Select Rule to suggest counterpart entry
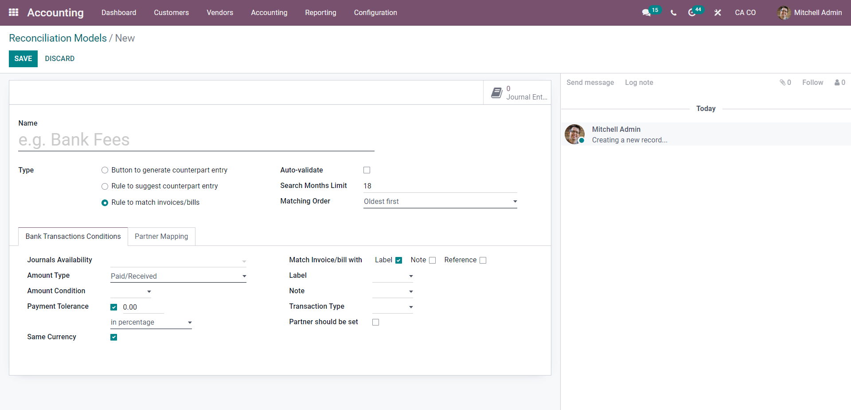This screenshot has height=410, width=851. 105,186
